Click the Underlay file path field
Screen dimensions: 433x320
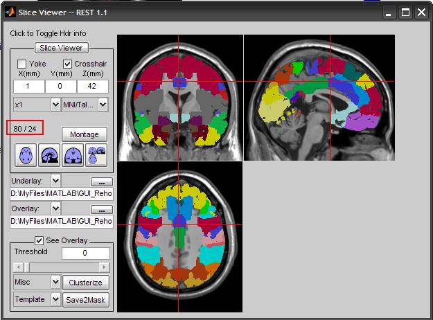click(x=62, y=193)
